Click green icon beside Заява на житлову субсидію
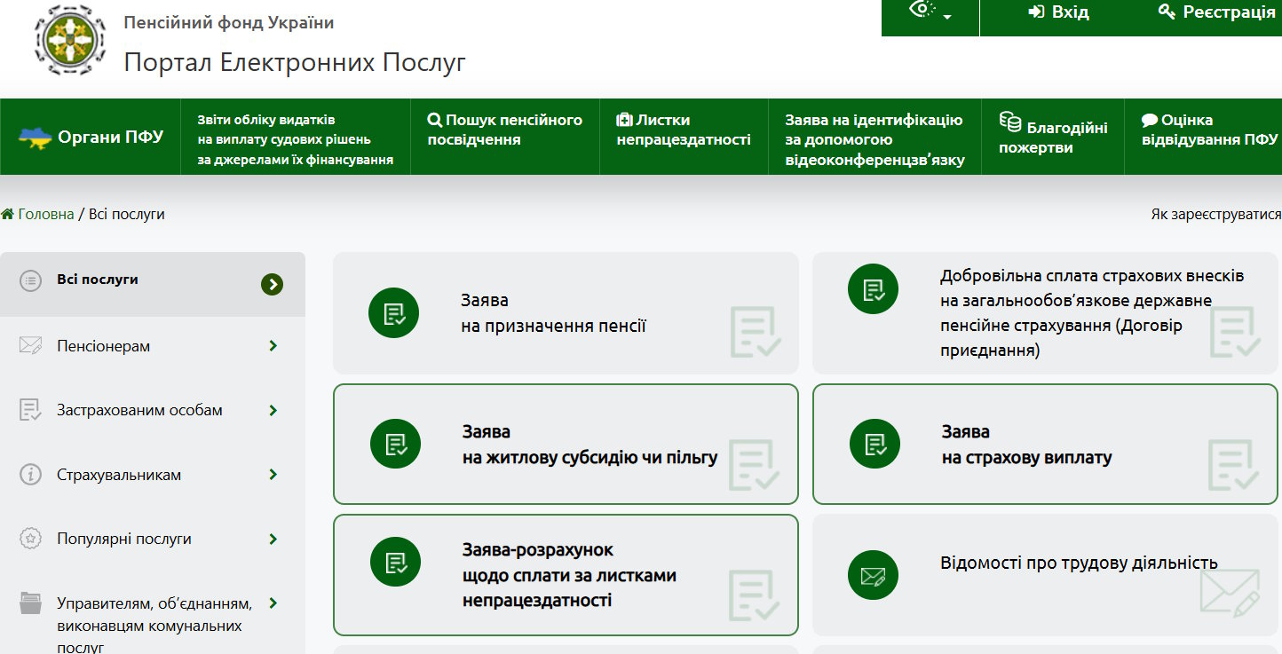This screenshot has width=1282, height=654. coord(395,444)
